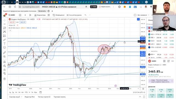Select the 6М time range
Image resolution: width=176 pixels, height=99 pixels.
(x=23, y=92)
